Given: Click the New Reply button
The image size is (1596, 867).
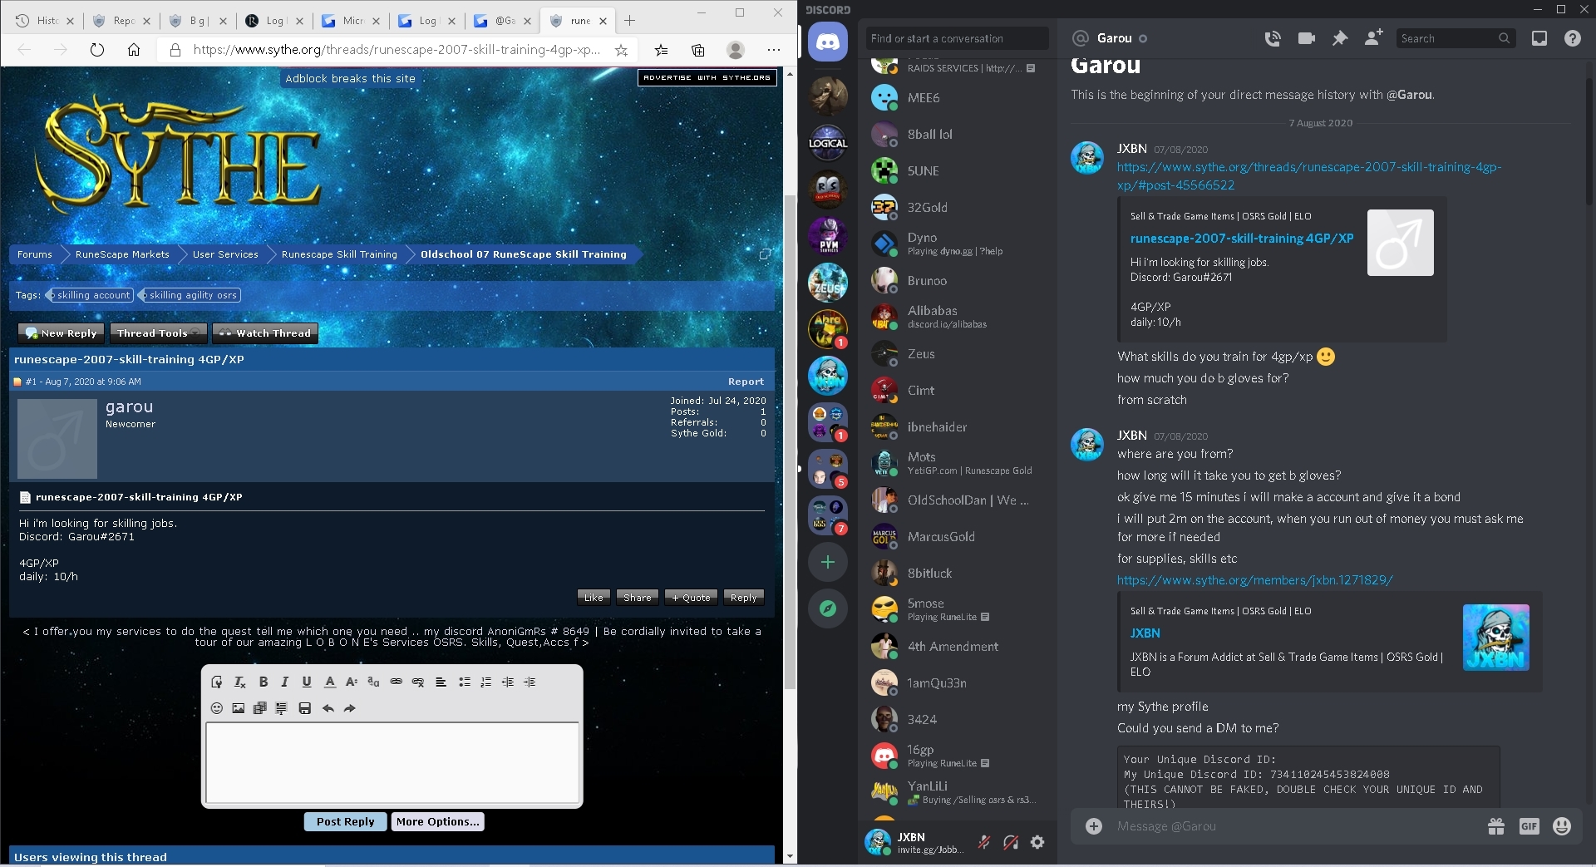Looking at the screenshot, I should pos(62,333).
